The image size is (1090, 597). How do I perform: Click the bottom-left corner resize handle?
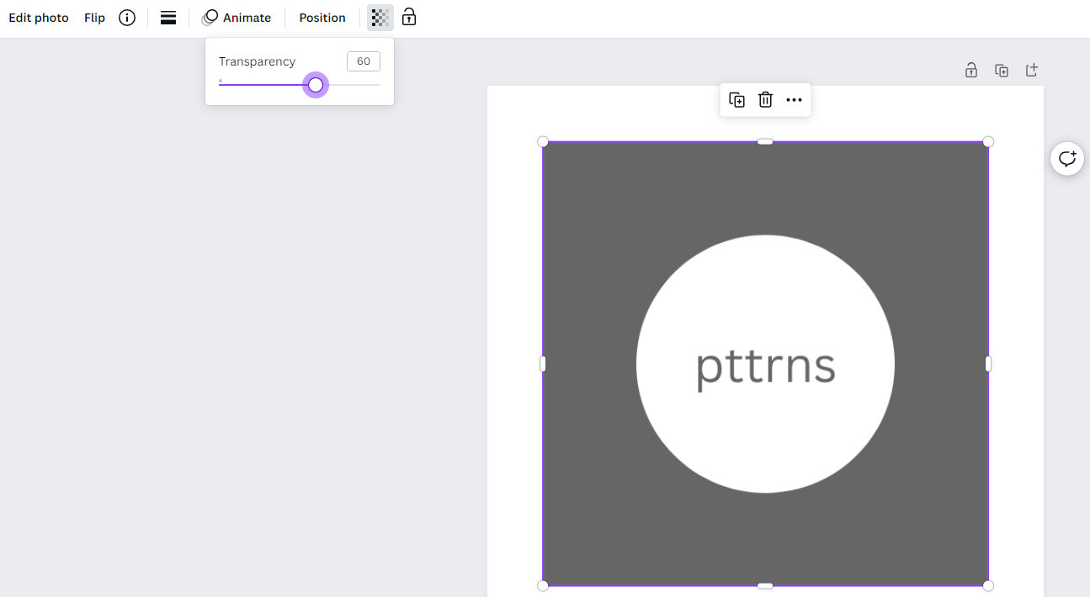[543, 586]
